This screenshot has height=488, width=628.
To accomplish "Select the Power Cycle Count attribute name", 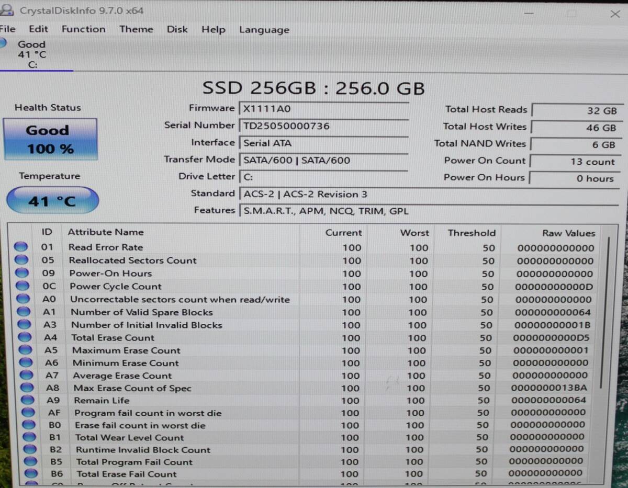I will click(116, 286).
